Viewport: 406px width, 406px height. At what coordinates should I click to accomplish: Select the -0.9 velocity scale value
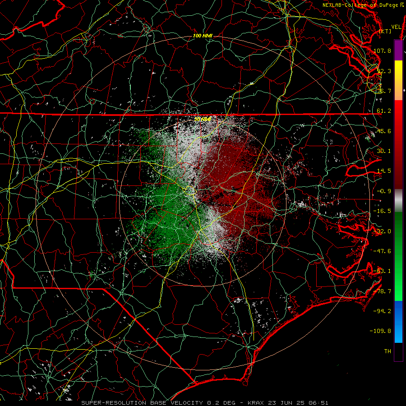point(384,191)
